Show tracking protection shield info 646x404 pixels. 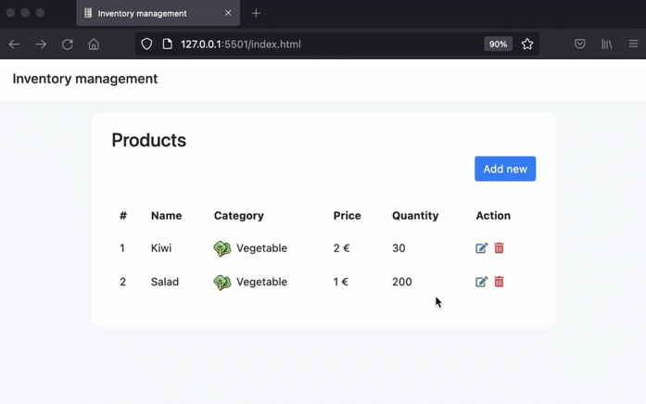(146, 44)
